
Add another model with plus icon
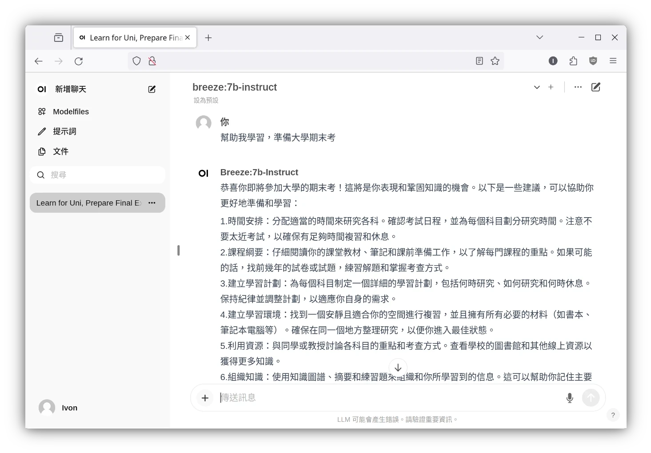tap(551, 87)
